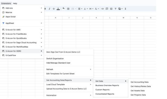Choose Business Overview Reports
Viewport: 167px width, 99px height.
pos(111,85)
